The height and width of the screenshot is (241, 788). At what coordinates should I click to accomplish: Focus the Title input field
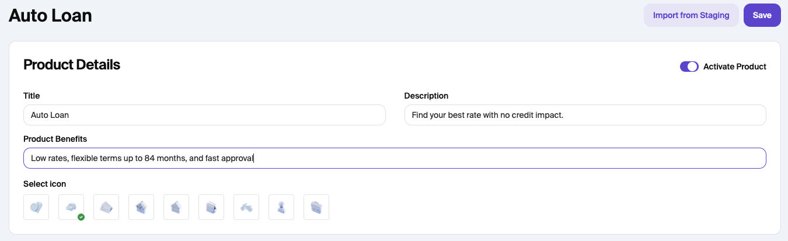click(x=204, y=115)
